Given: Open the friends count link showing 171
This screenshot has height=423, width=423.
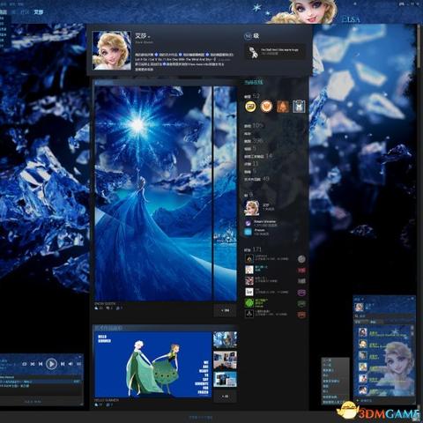Looking at the screenshot, I should coord(253,249).
